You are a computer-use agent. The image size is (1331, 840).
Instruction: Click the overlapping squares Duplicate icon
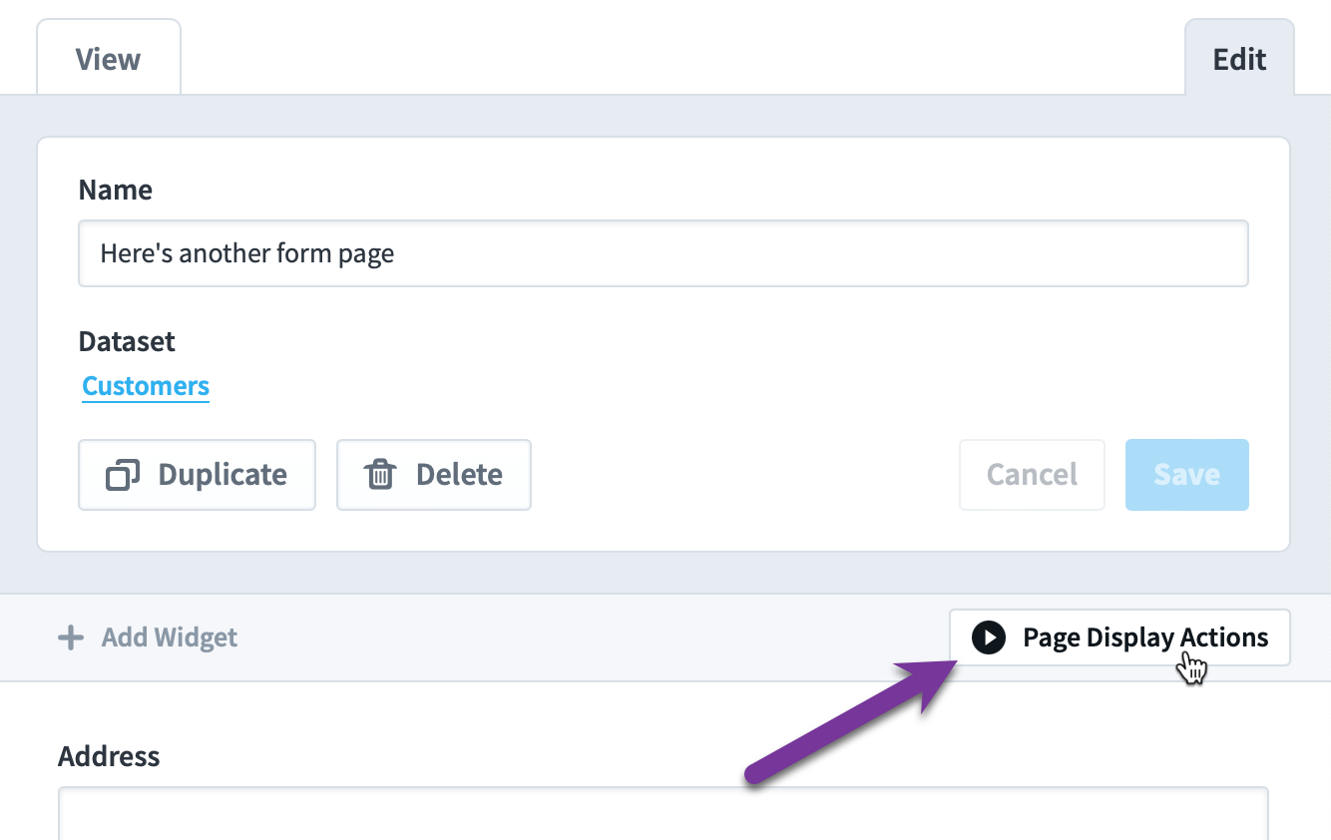click(123, 475)
